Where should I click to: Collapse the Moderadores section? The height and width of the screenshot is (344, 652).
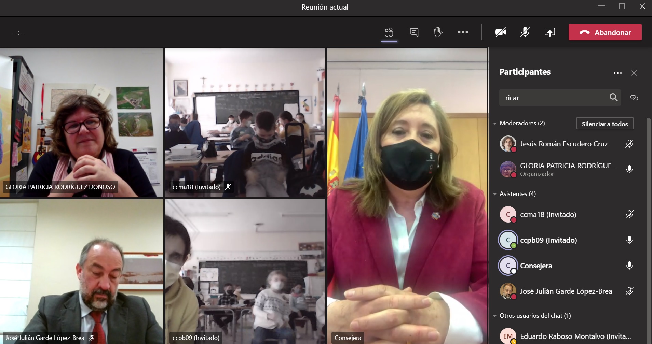coord(495,124)
